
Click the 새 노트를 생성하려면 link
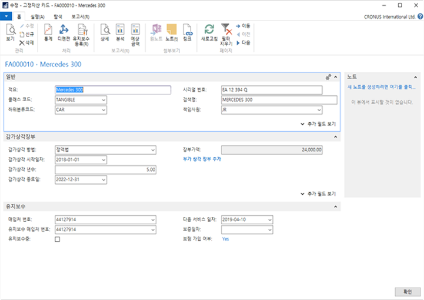pyautogui.click(x=381, y=87)
